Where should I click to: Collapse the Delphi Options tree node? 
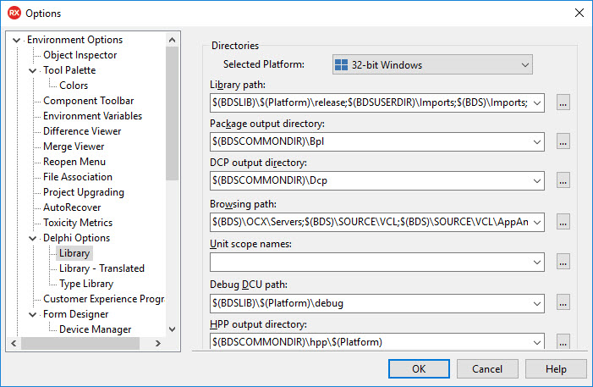coord(33,238)
